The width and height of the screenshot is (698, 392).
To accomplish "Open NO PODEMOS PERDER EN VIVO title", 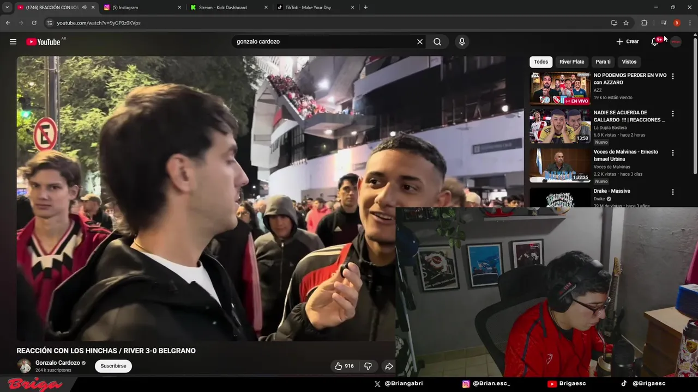I will point(630,79).
